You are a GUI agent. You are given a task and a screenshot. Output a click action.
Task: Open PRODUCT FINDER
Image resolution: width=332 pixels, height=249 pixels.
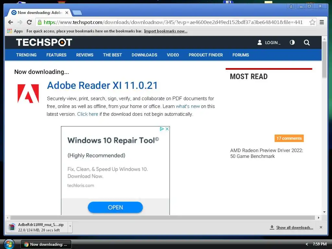[206, 55]
